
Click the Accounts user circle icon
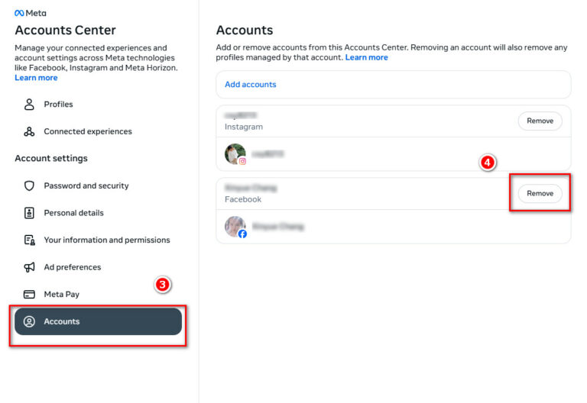pos(29,321)
